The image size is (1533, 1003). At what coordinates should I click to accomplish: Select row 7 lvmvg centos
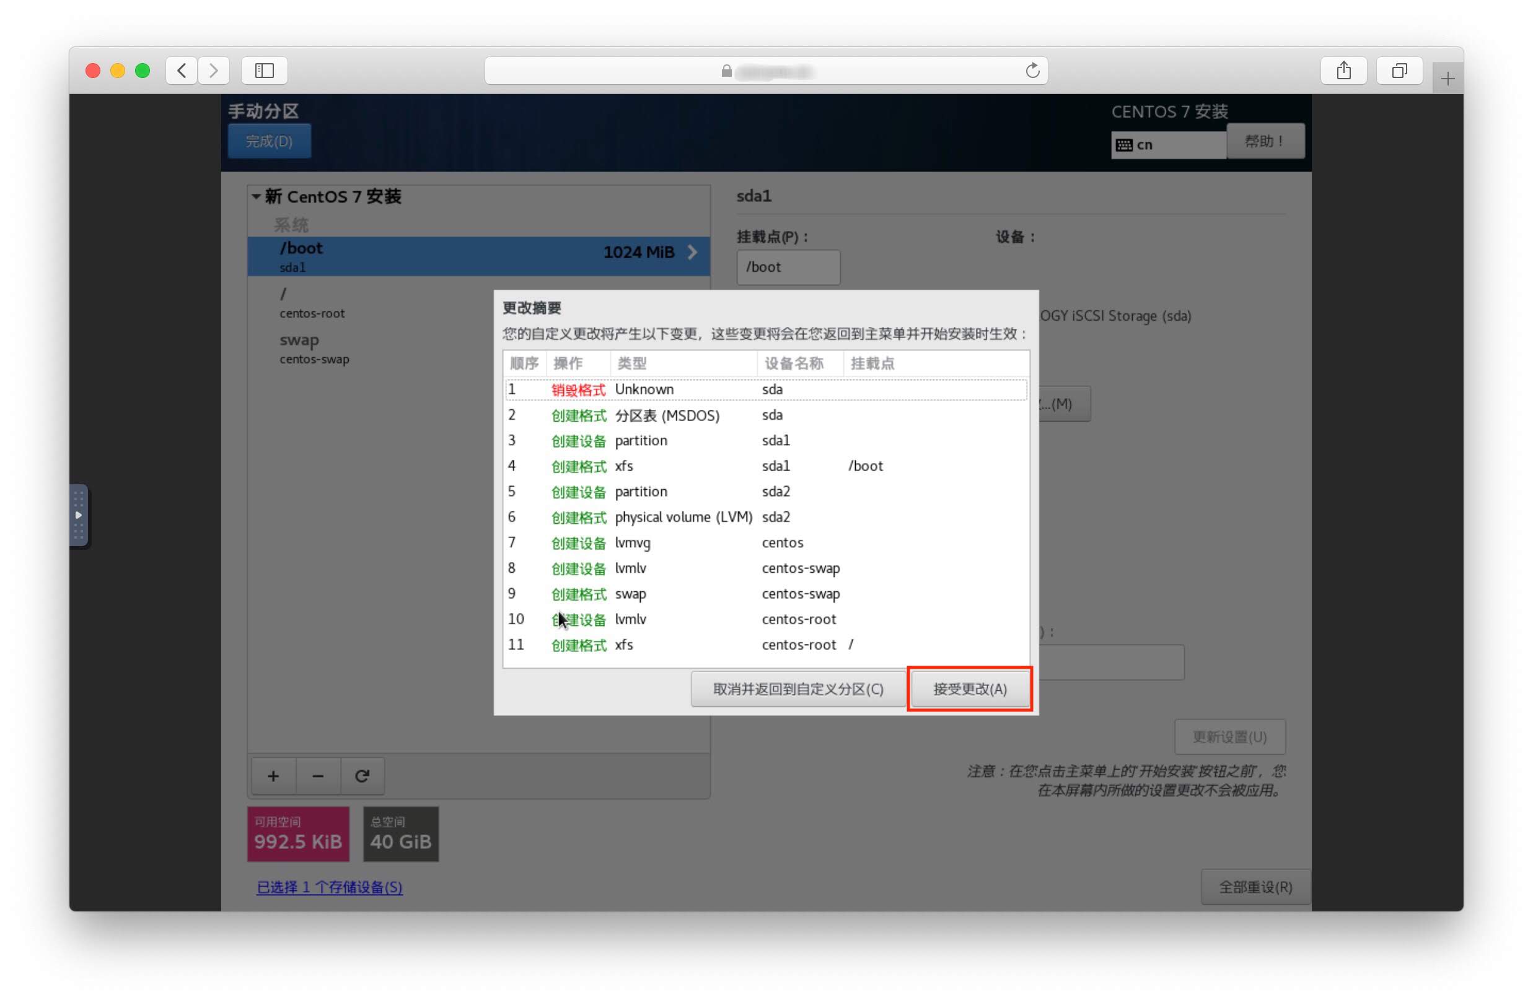pos(766,543)
